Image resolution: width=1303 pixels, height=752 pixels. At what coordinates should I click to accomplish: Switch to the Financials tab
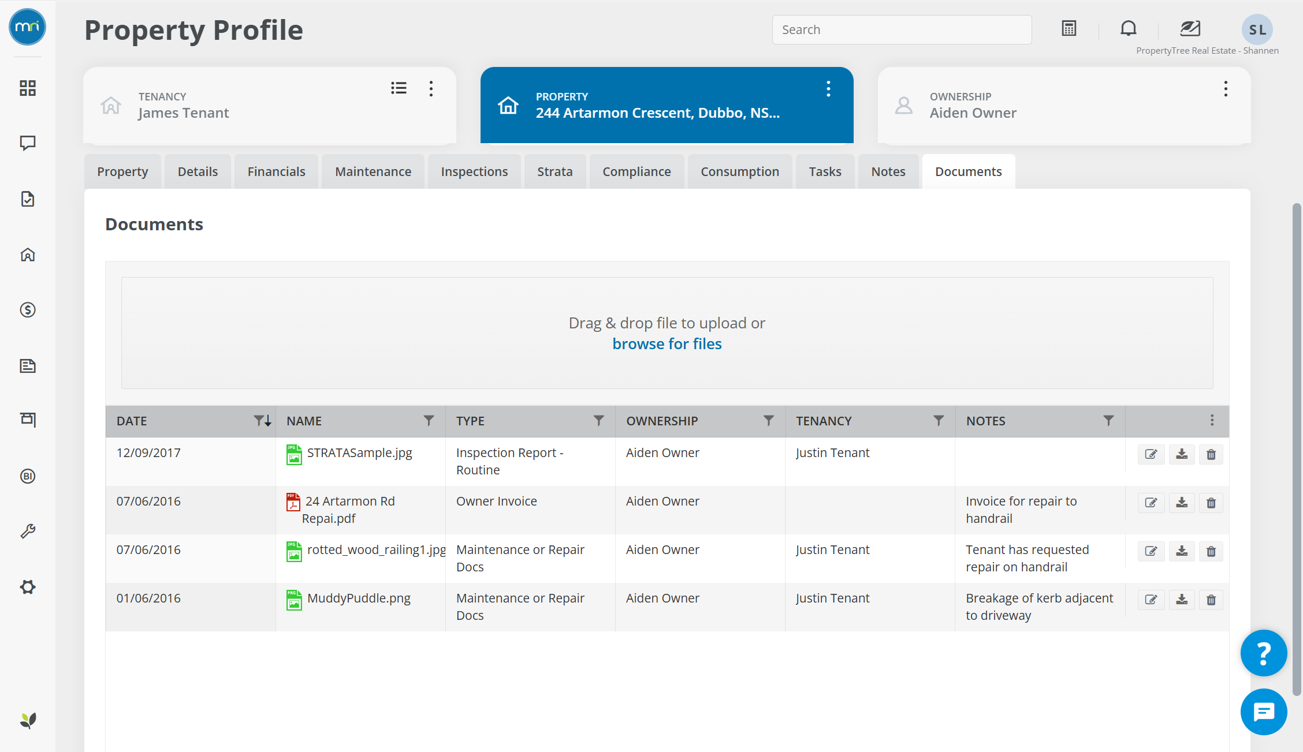[276, 171]
